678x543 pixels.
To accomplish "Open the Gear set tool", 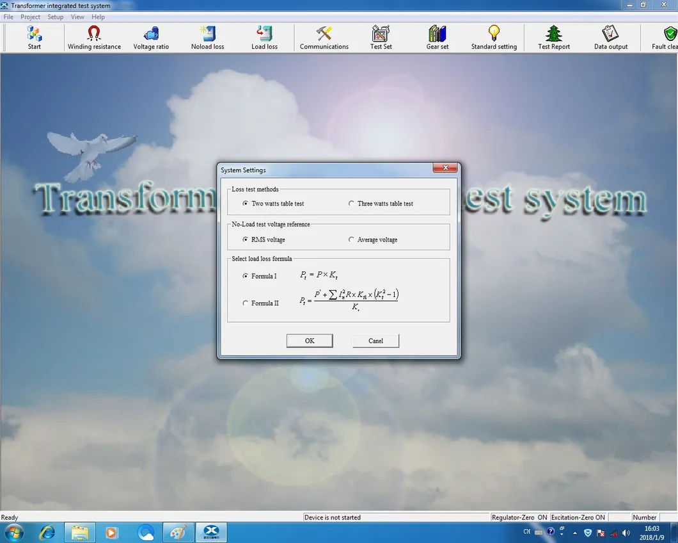I will pyautogui.click(x=438, y=37).
